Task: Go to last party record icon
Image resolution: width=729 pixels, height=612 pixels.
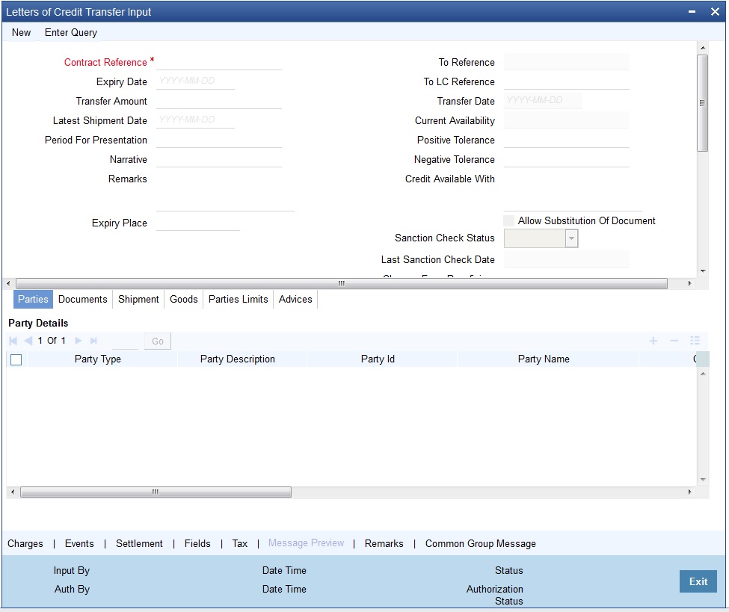Action: pyautogui.click(x=93, y=341)
